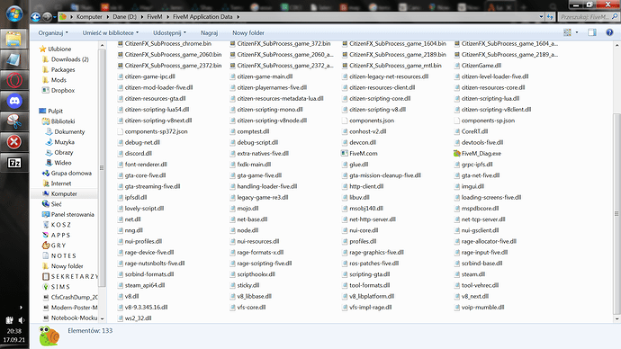Expand the chevron after FiveM breadcrumb

167,17
